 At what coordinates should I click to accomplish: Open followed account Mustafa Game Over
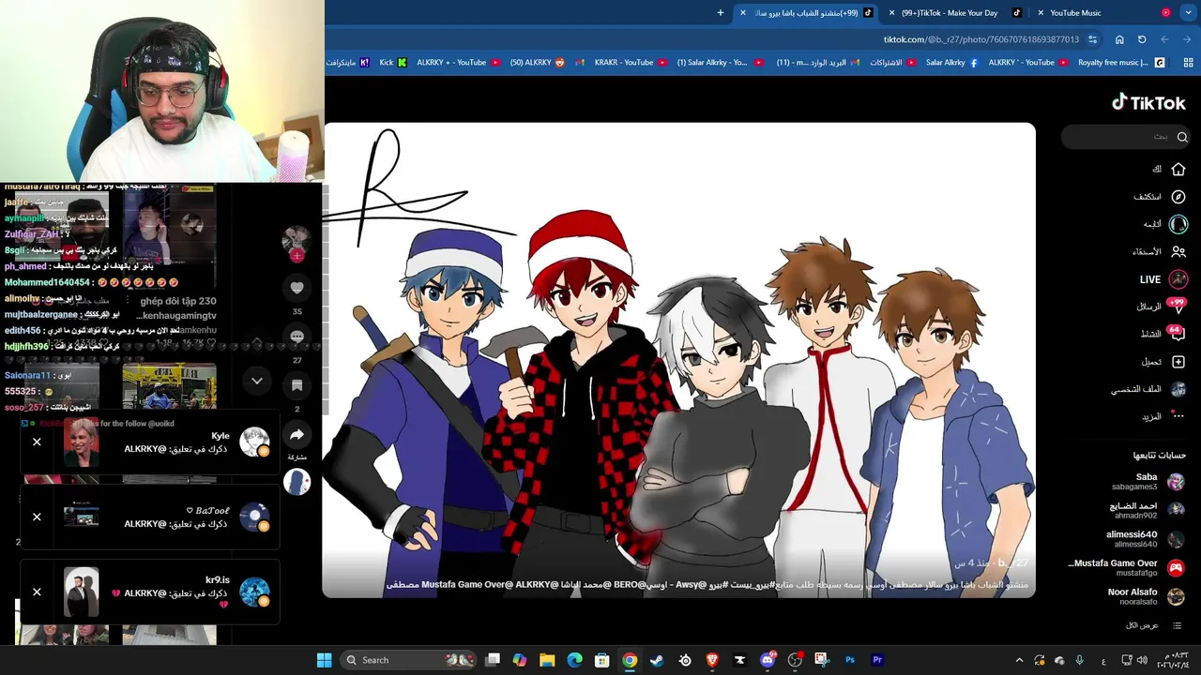pos(1126,567)
